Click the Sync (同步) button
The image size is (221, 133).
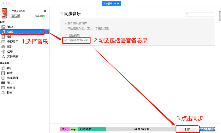[x=188, y=129]
